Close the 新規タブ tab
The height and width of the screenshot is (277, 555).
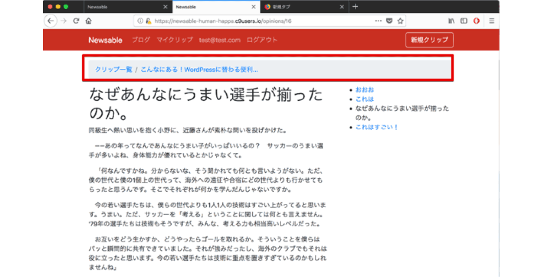[x=342, y=7]
